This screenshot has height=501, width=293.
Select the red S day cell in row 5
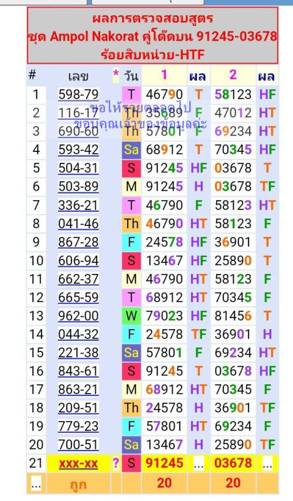(x=131, y=168)
